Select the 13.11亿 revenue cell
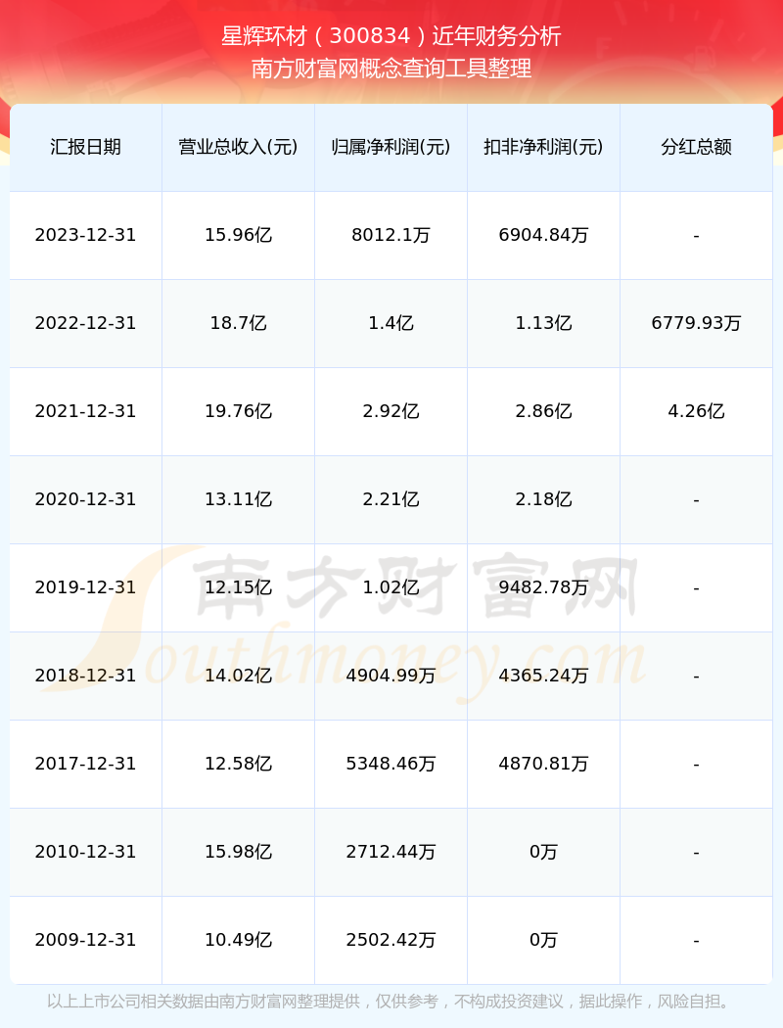This screenshot has height=1028, width=783. point(239,499)
